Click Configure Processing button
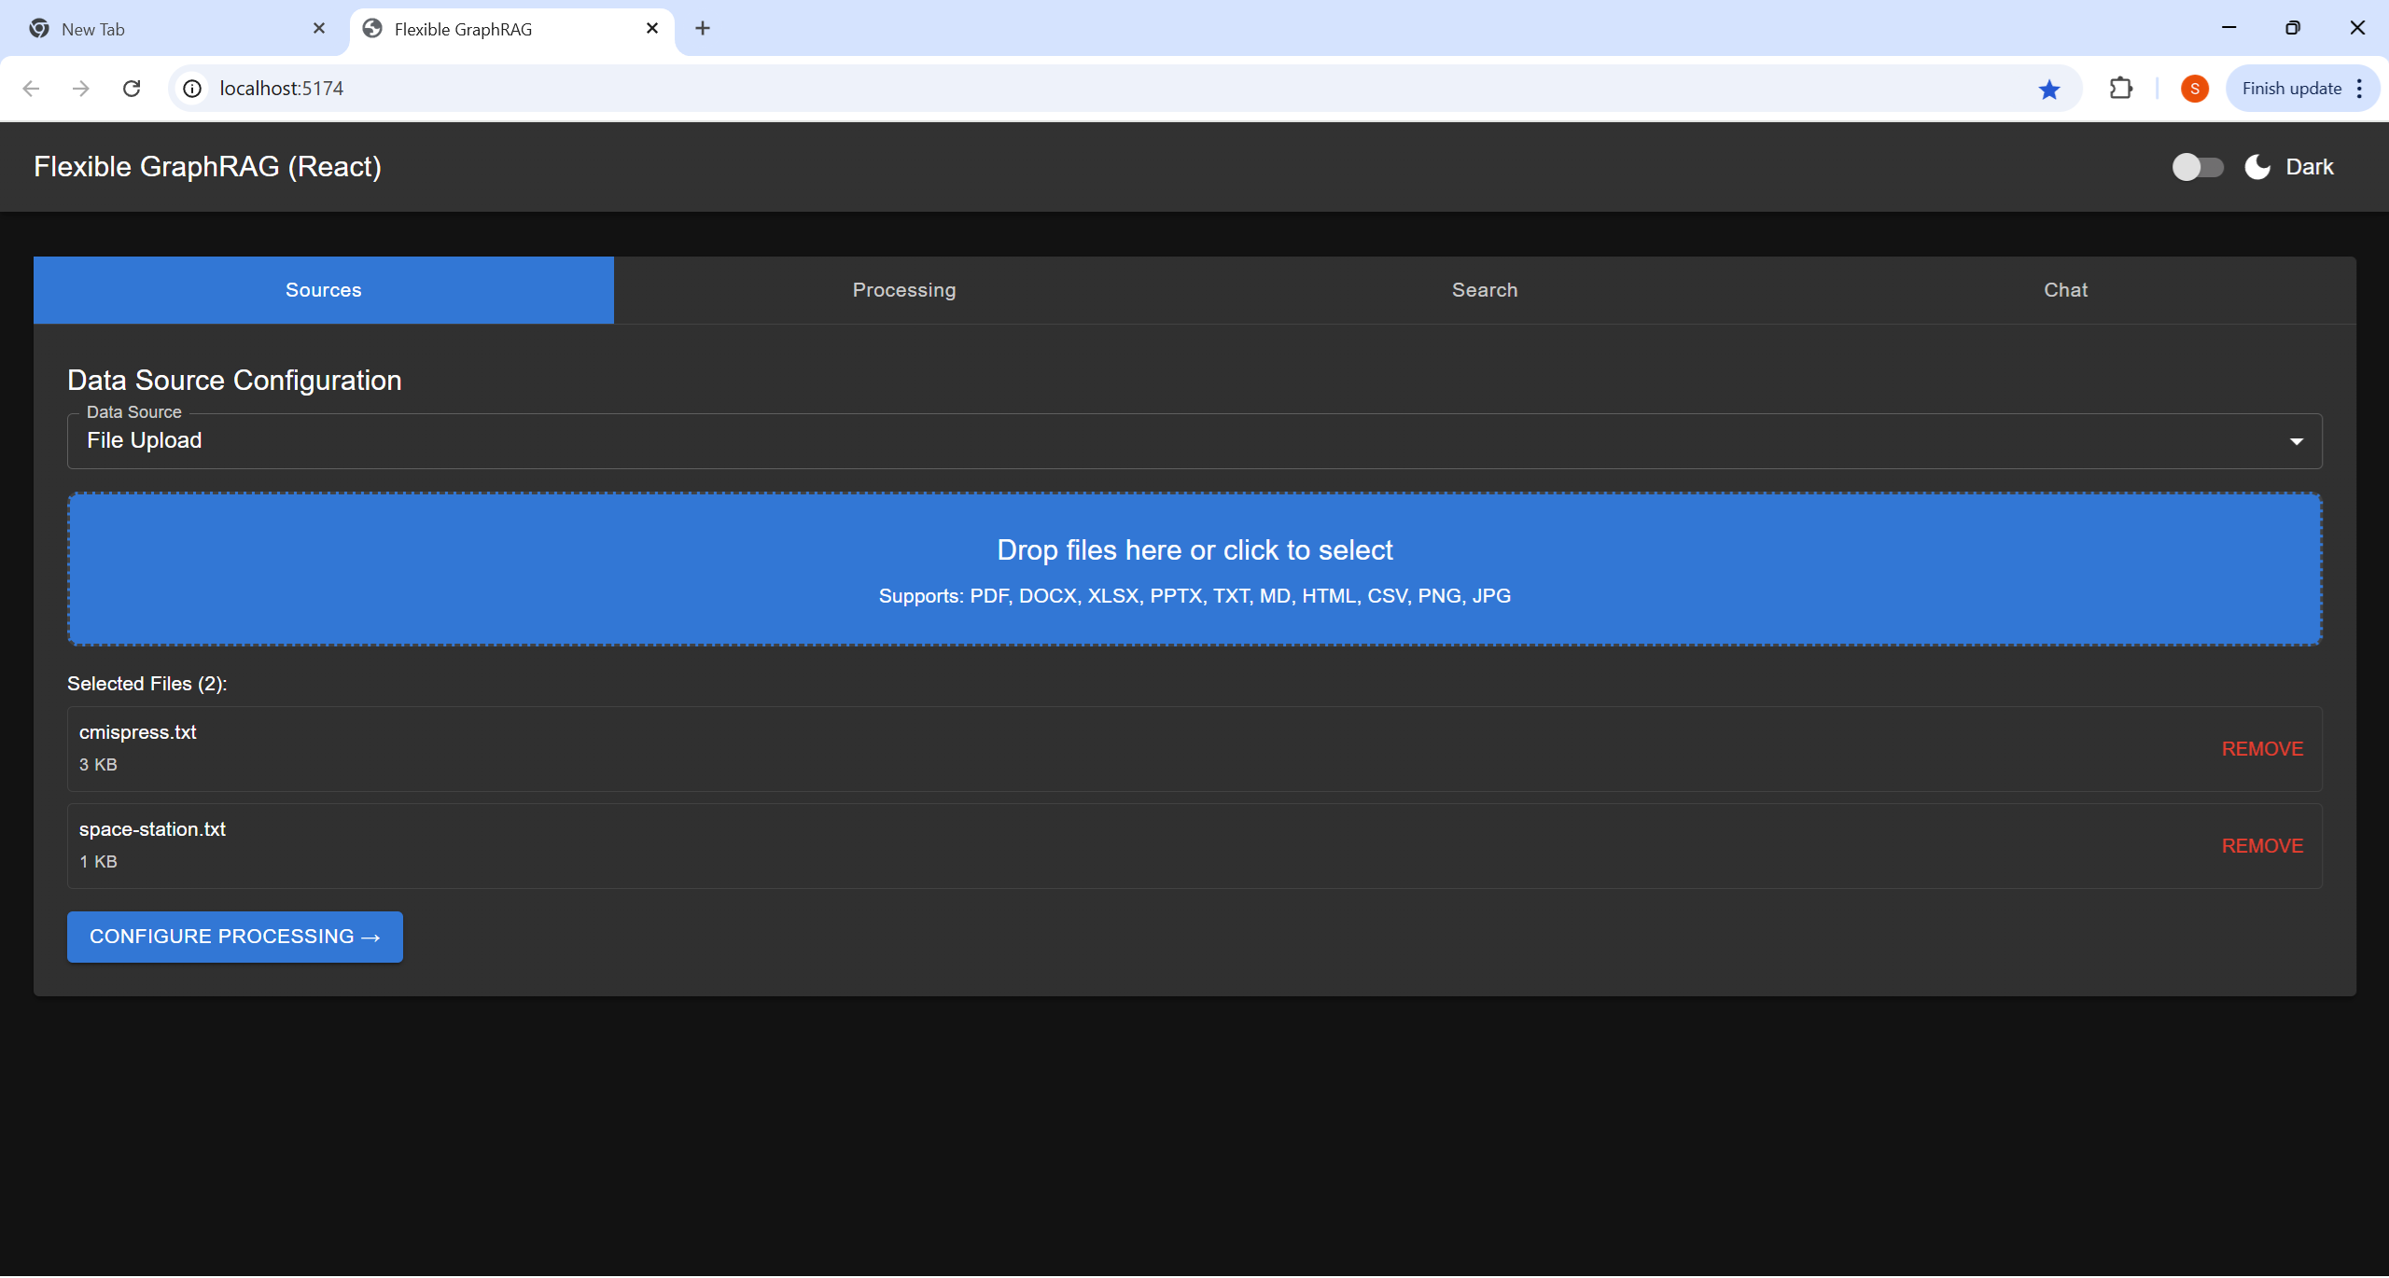Screen dimensions: 2389x1278 point(234,937)
